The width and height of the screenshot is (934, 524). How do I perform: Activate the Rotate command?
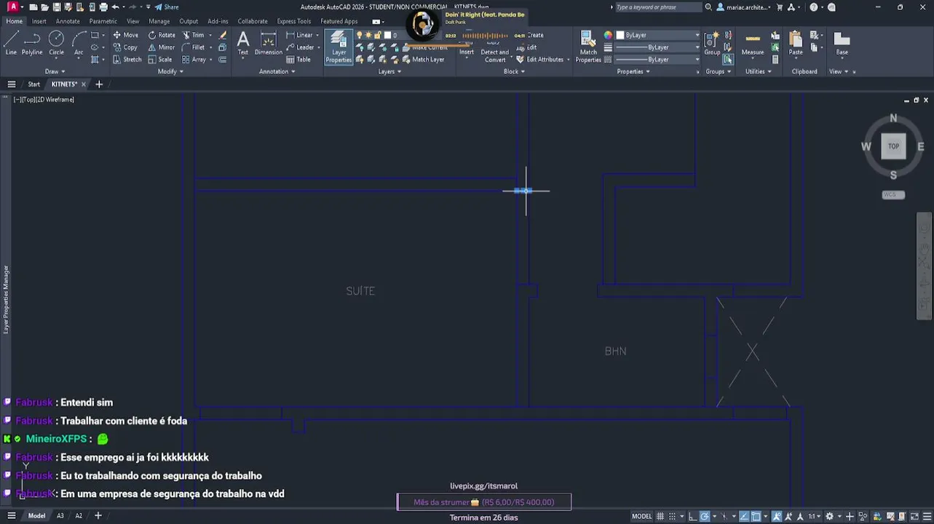[x=162, y=35]
